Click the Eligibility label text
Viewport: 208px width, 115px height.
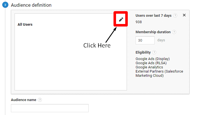pyautogui.click(x=143, y=52)
